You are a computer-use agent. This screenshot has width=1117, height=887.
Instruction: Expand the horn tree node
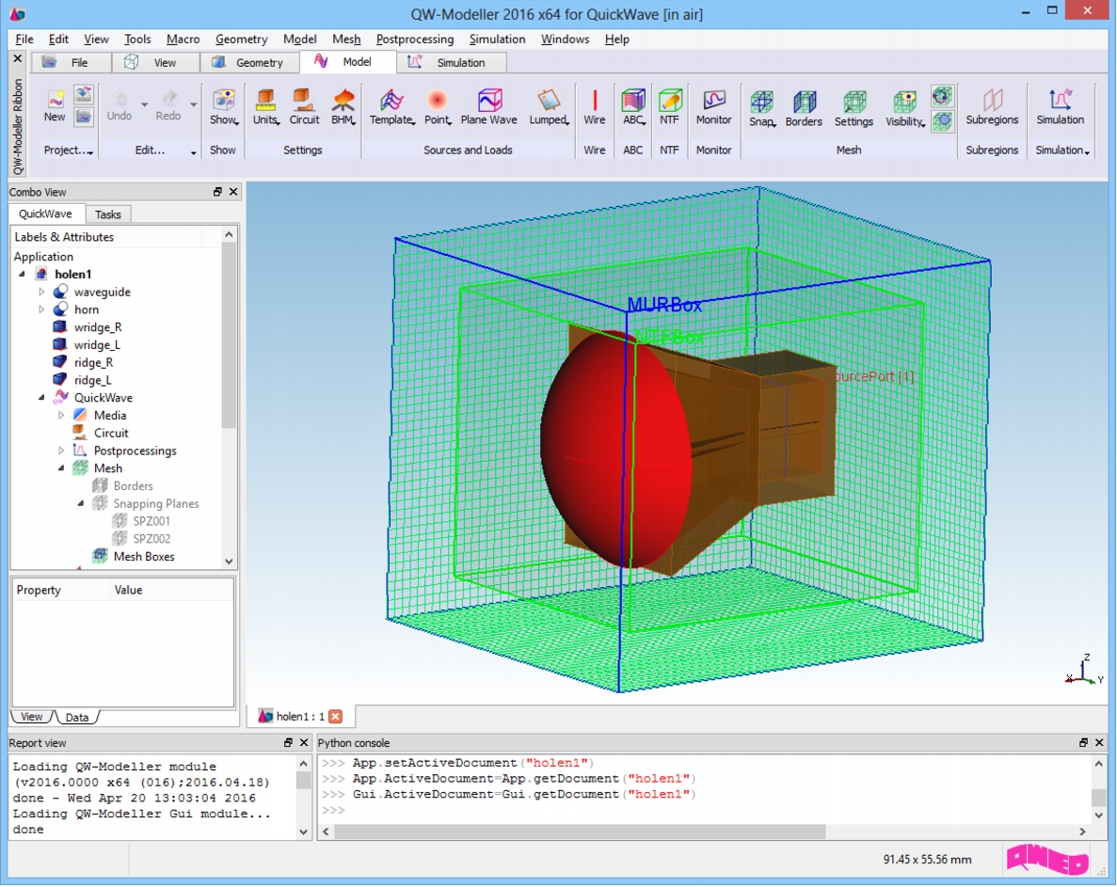coord(41,309)
